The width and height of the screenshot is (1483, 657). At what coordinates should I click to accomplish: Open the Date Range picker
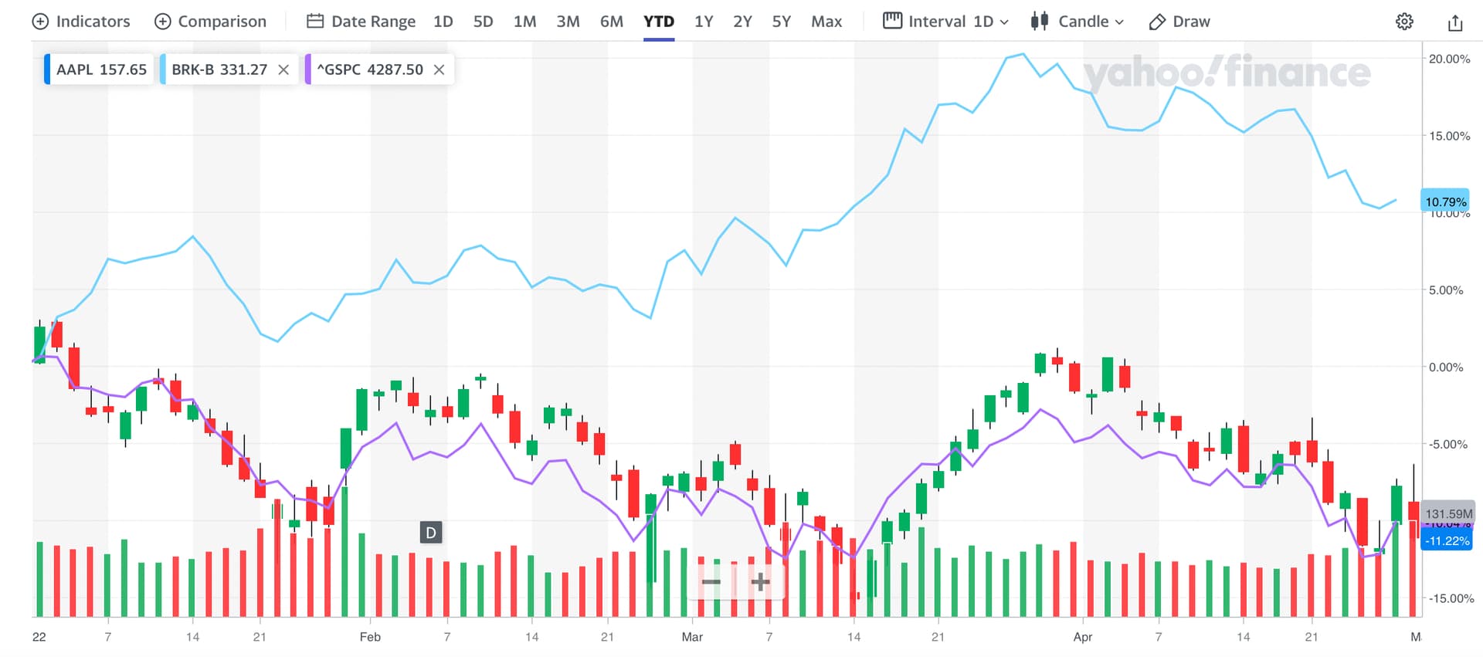(x=361, y=22)
